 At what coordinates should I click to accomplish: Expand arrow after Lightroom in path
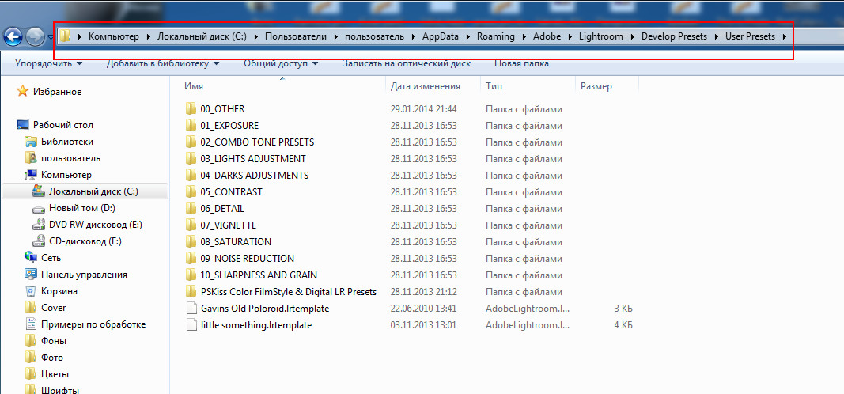(632, 36)
